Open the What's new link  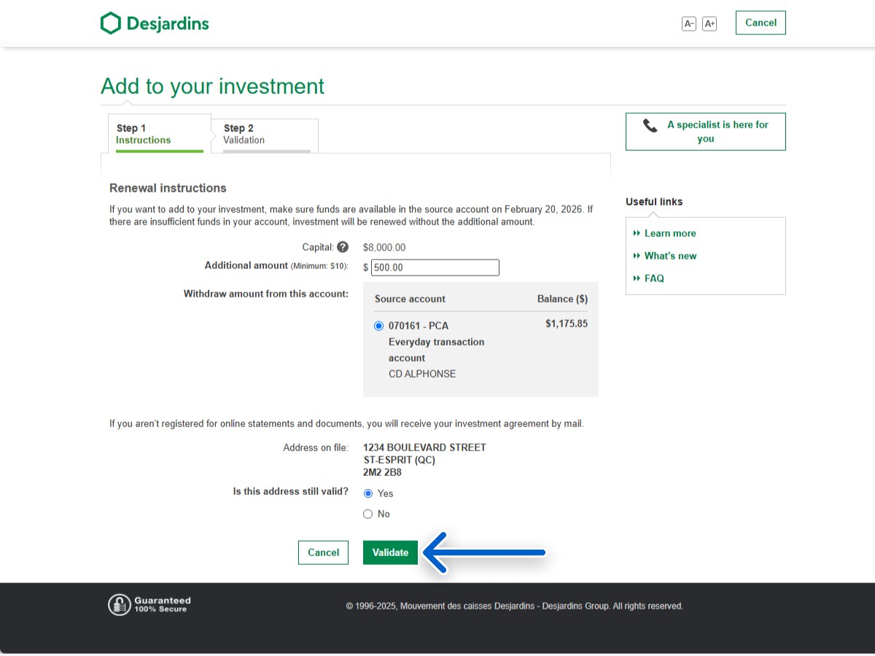670,256
